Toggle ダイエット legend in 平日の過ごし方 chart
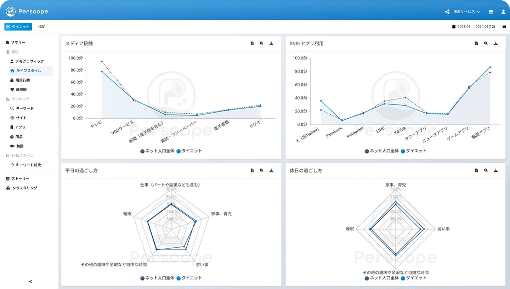 189,278
